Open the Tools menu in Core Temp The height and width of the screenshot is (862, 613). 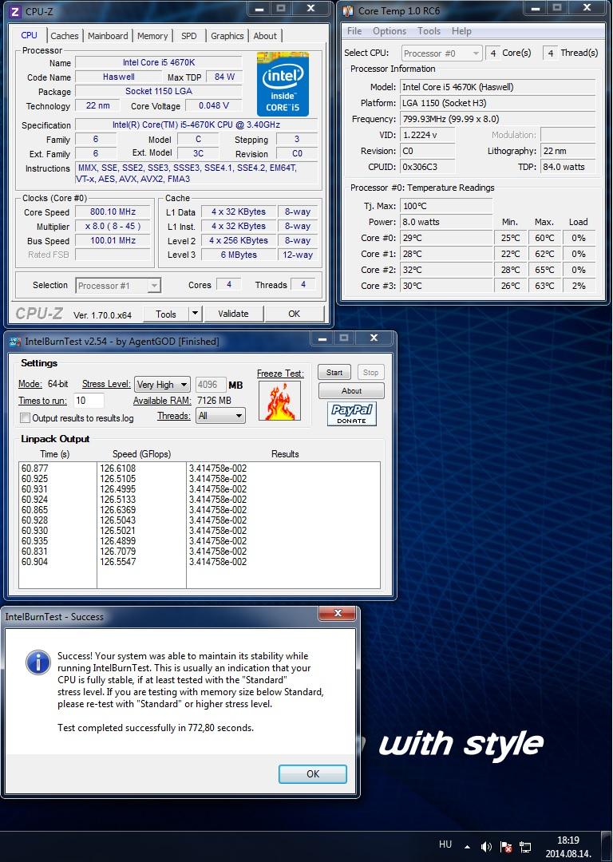pos(429,31)
